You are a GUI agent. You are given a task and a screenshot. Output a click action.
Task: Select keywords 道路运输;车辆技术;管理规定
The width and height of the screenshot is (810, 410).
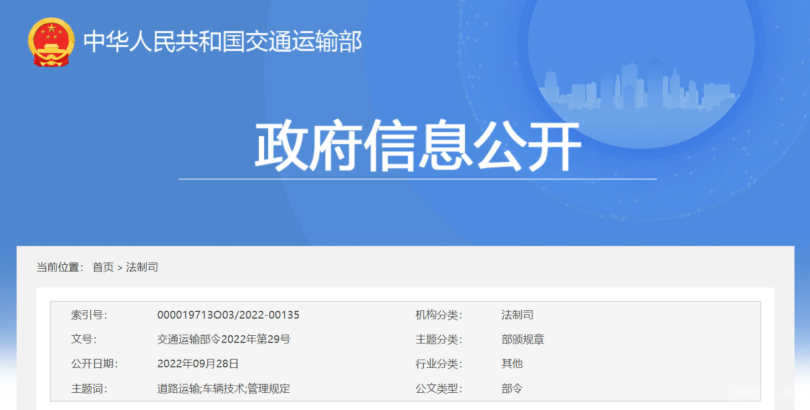(x=224, y=388)
